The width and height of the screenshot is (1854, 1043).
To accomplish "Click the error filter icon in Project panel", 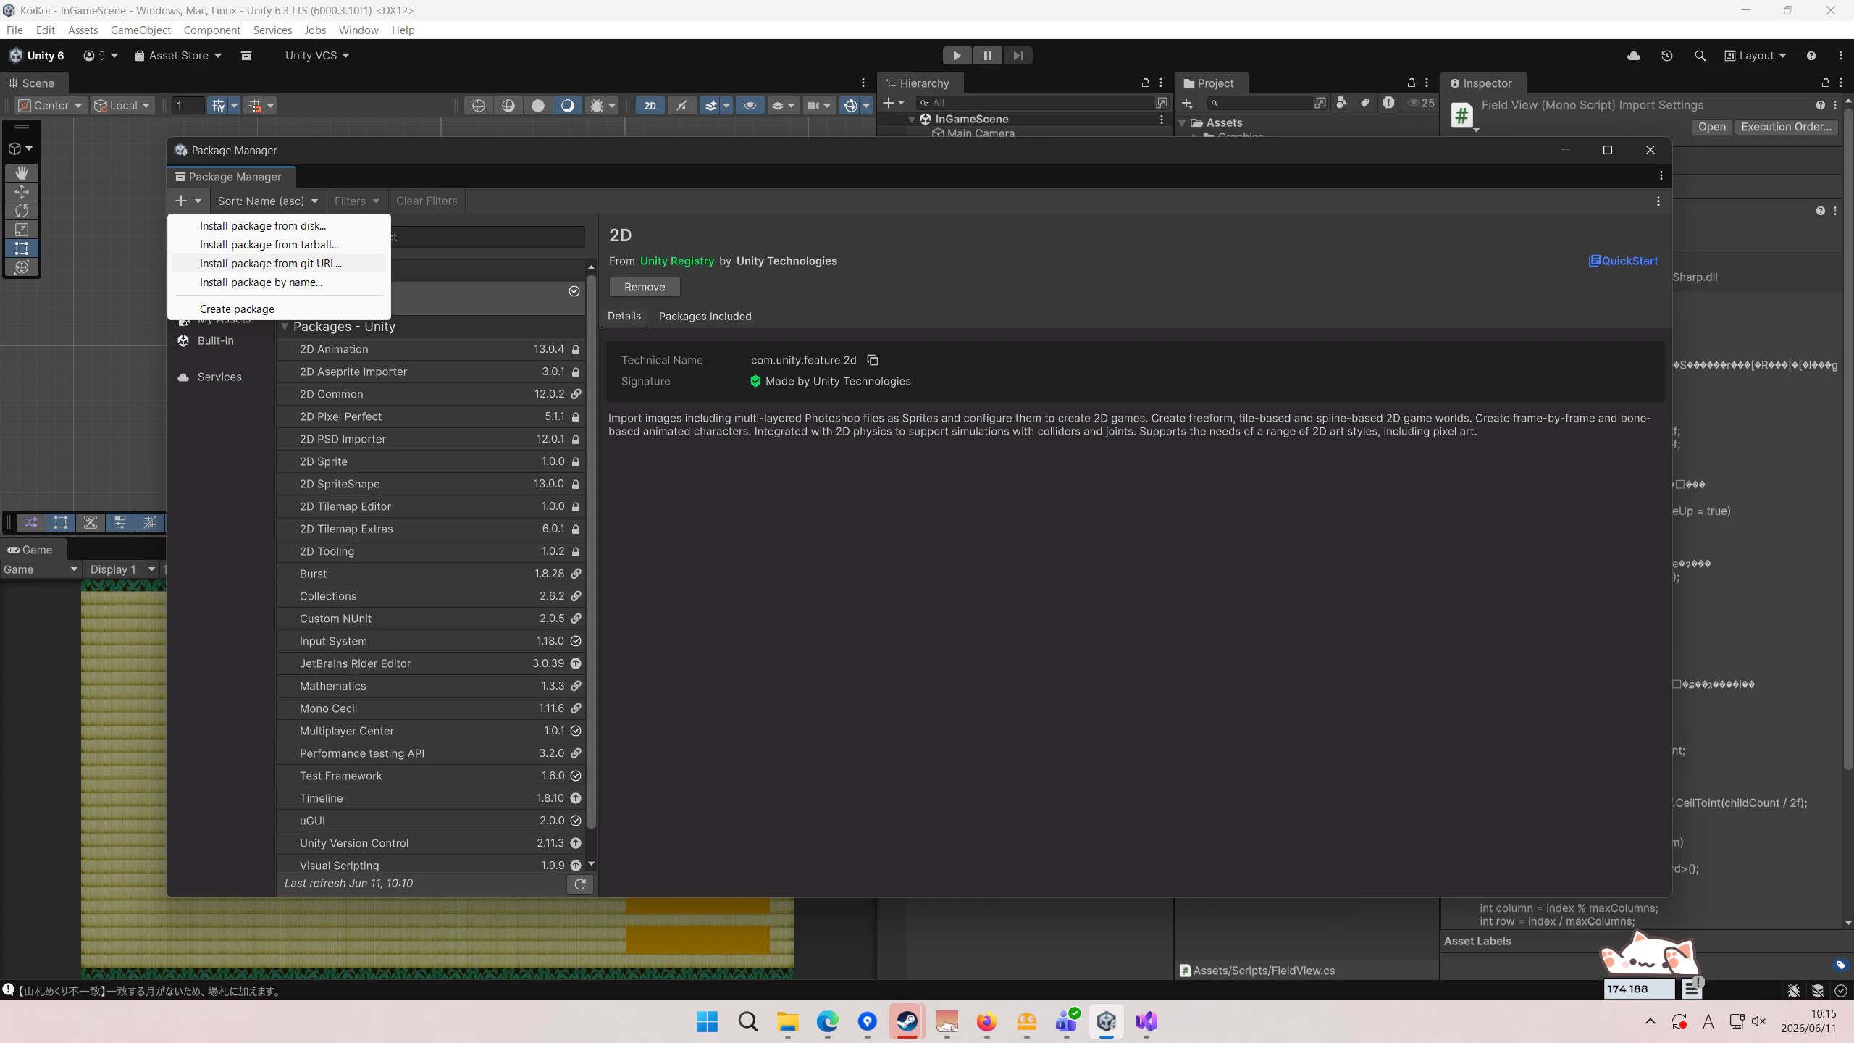I will [1388, 103].
